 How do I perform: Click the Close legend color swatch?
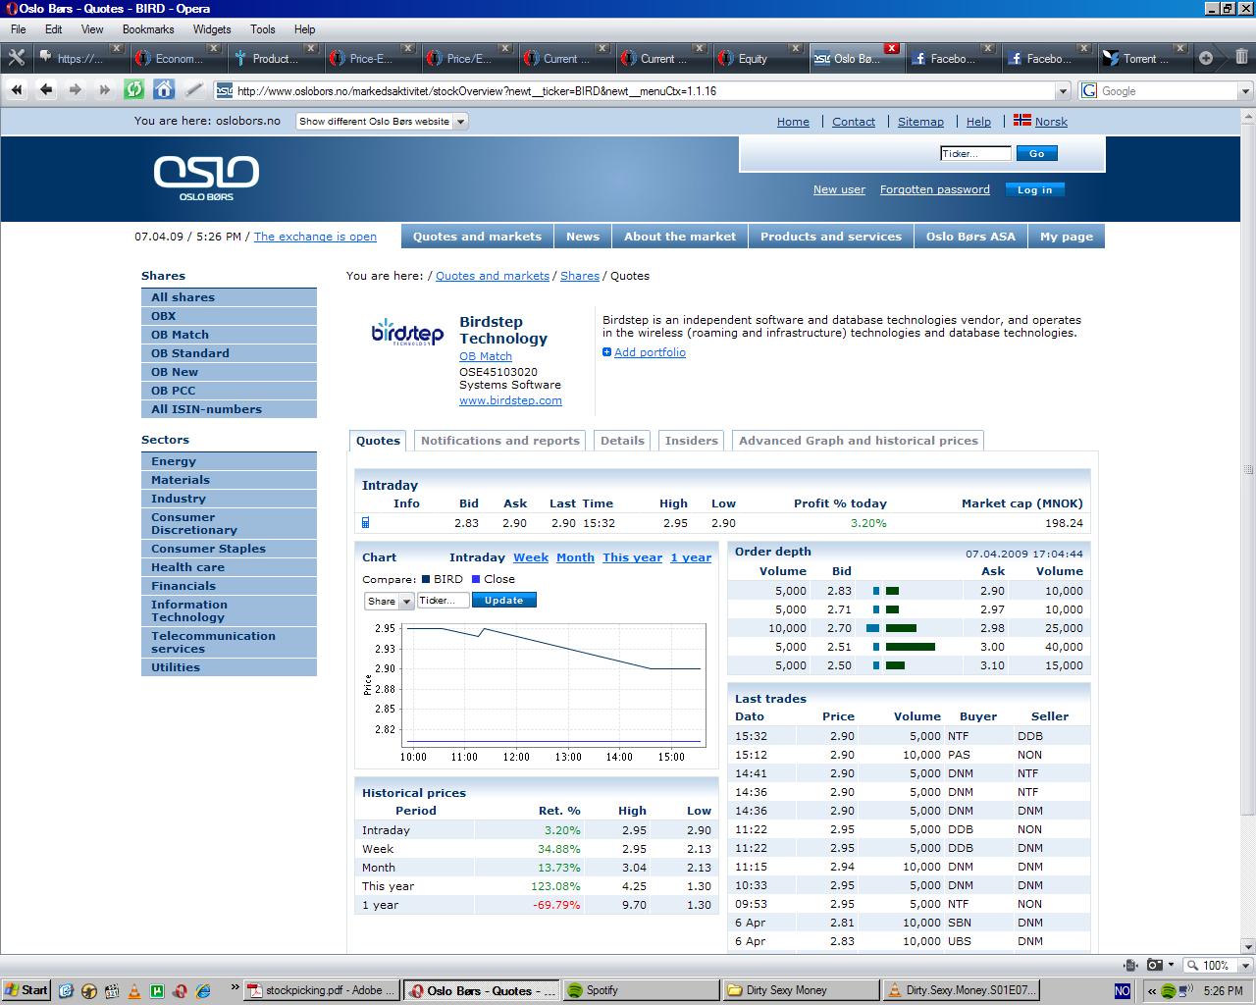tap(476, 579)
